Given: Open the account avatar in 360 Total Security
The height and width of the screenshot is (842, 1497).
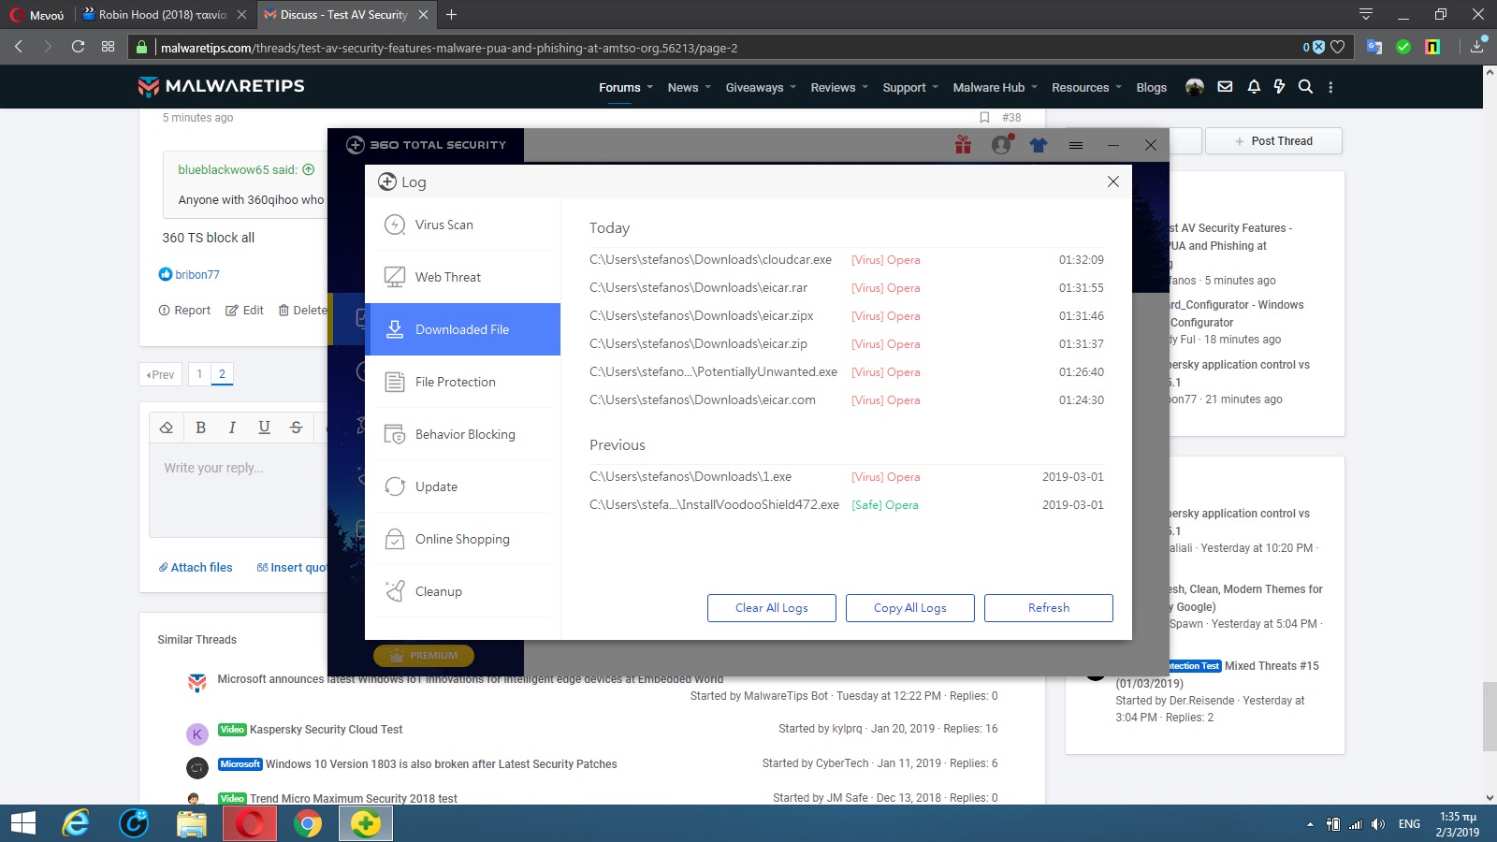Looking at the screenshot, I should coord(1001,145).
